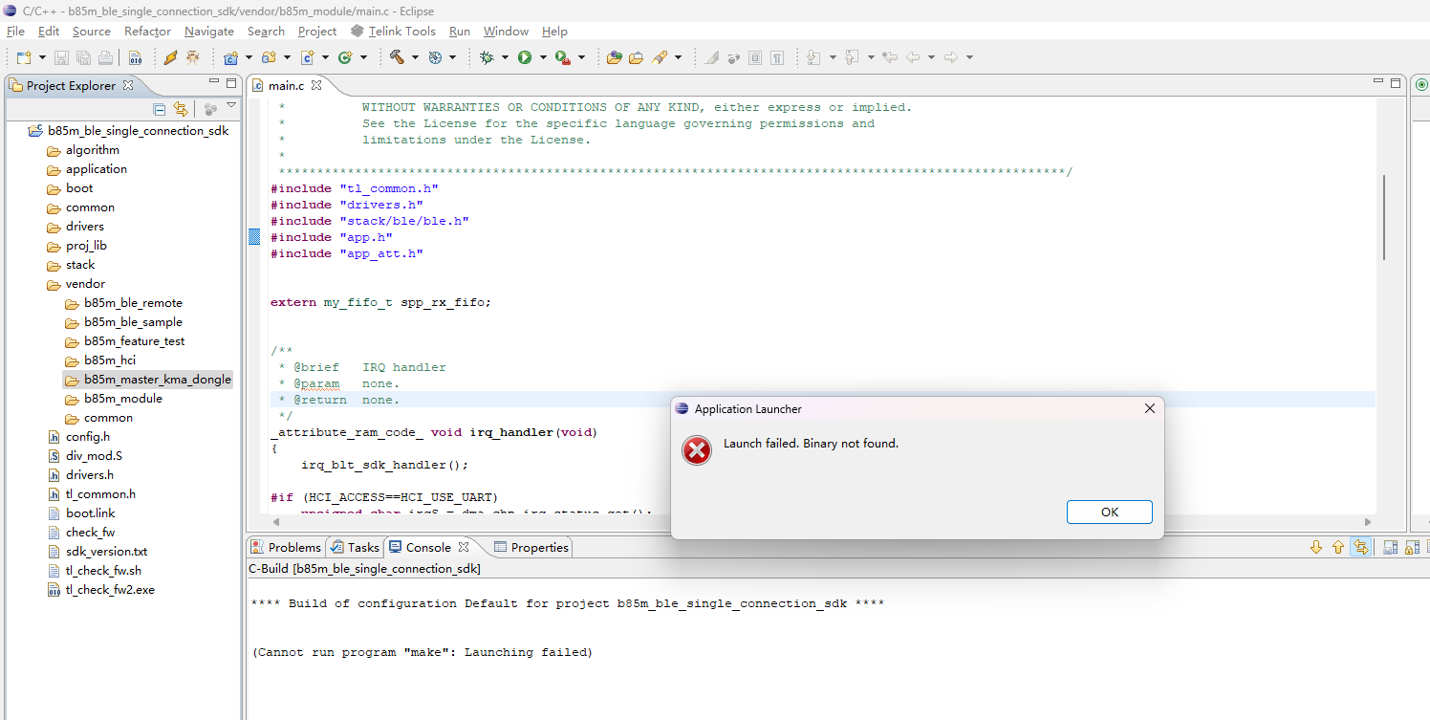
Task: Click the External Tools run icon
Action: pyautogui.click(x=562, y=57)
